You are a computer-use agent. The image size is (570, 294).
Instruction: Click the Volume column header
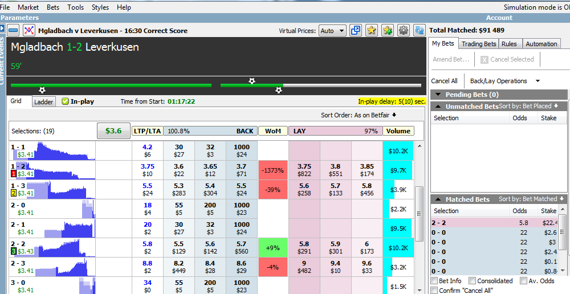pos(398,131)
